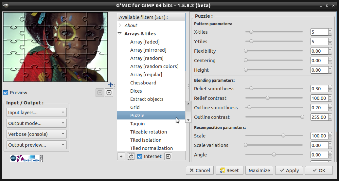Click the zoom out preview minus button
Image resolution: width=339 pixels, height=181 pixels.
(100, 93)
